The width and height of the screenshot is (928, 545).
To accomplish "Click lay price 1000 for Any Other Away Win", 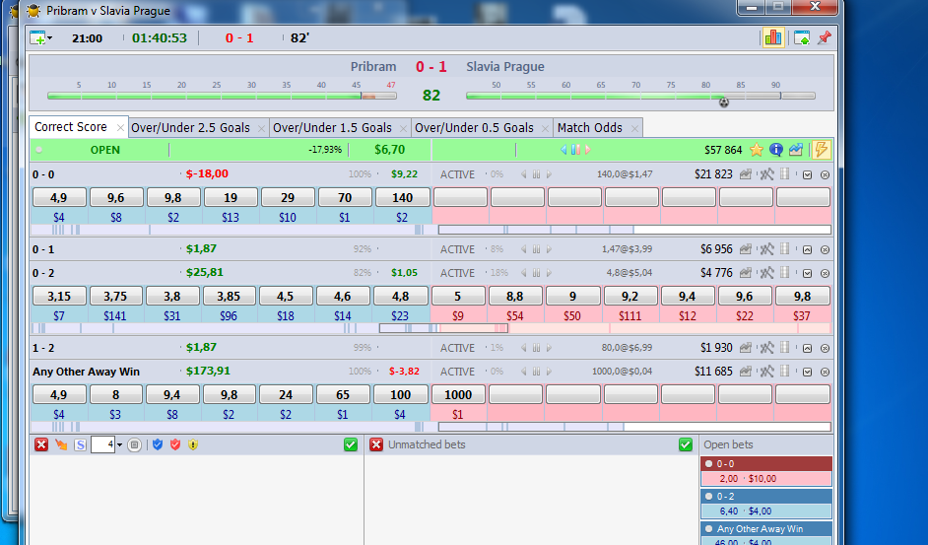I will click(458, 394).
